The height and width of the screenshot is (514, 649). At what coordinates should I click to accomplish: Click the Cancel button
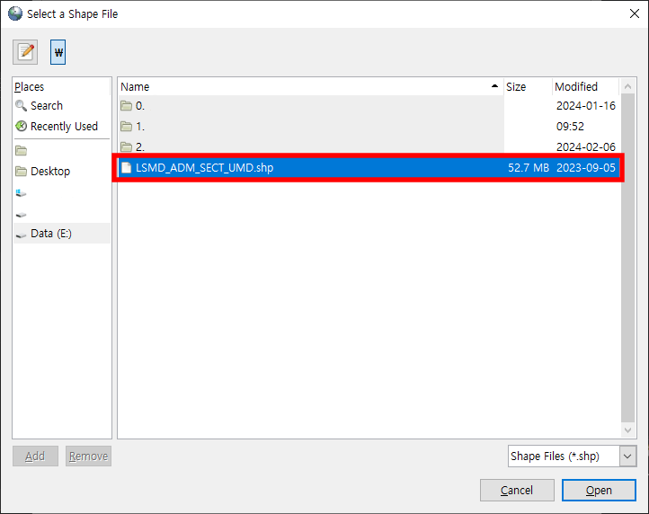[x=517, y=491]
